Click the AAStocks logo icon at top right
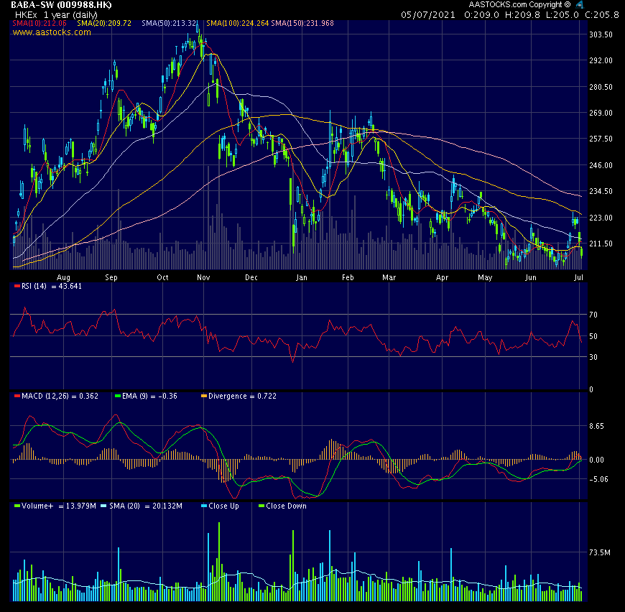 (x=579, y=6)
